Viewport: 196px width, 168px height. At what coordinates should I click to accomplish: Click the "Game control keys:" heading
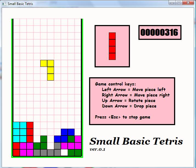[115, 84]
